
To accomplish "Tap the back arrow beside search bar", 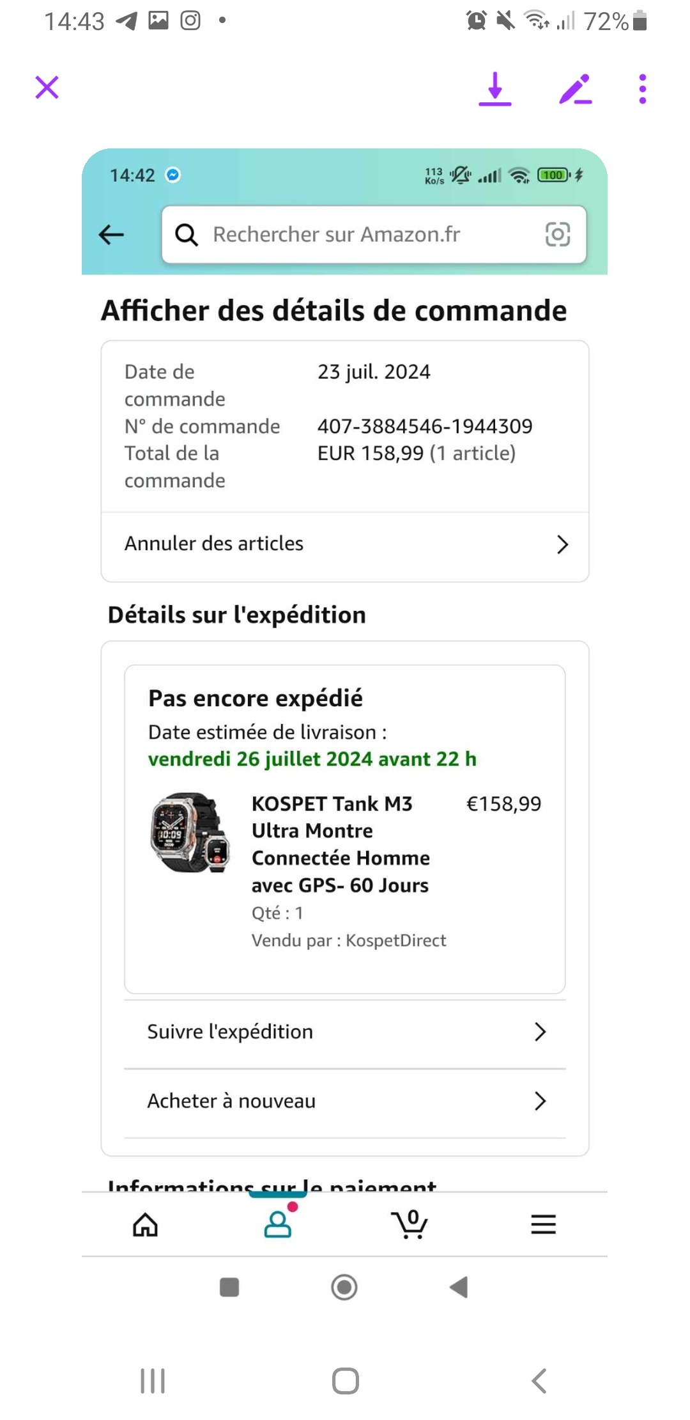I will tap(112, 235).
